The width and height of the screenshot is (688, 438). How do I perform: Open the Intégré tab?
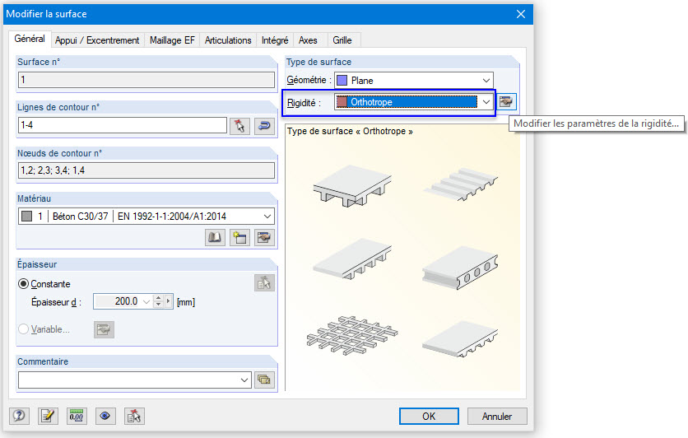pos(275,40)
